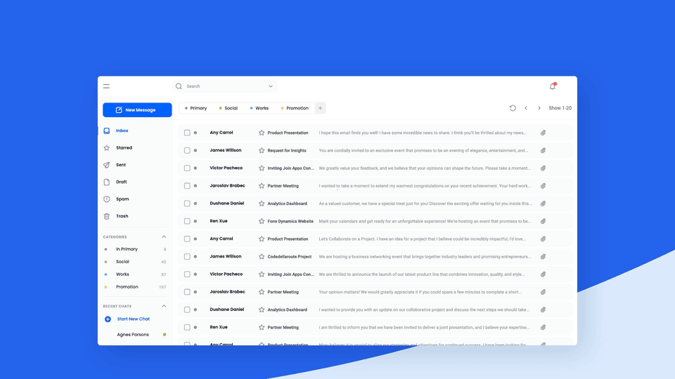Click the plus icon to add a tab
Viewport: 675px width, 379px height.
(x=320, y=108)
